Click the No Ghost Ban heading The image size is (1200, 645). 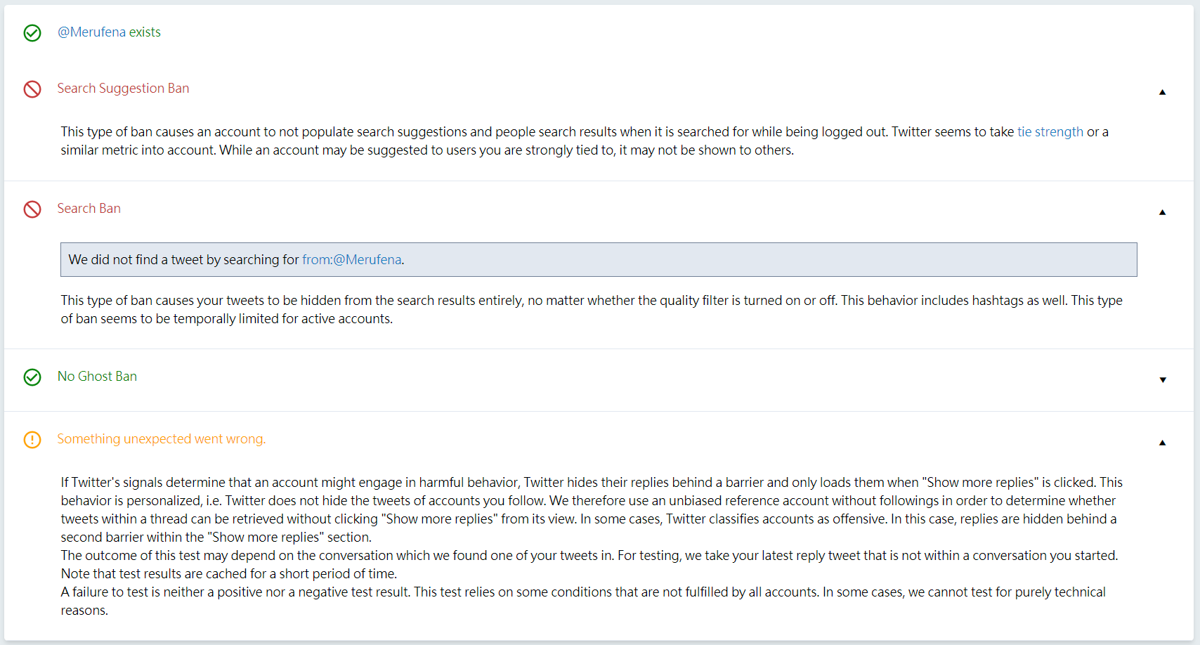(97, 377)
